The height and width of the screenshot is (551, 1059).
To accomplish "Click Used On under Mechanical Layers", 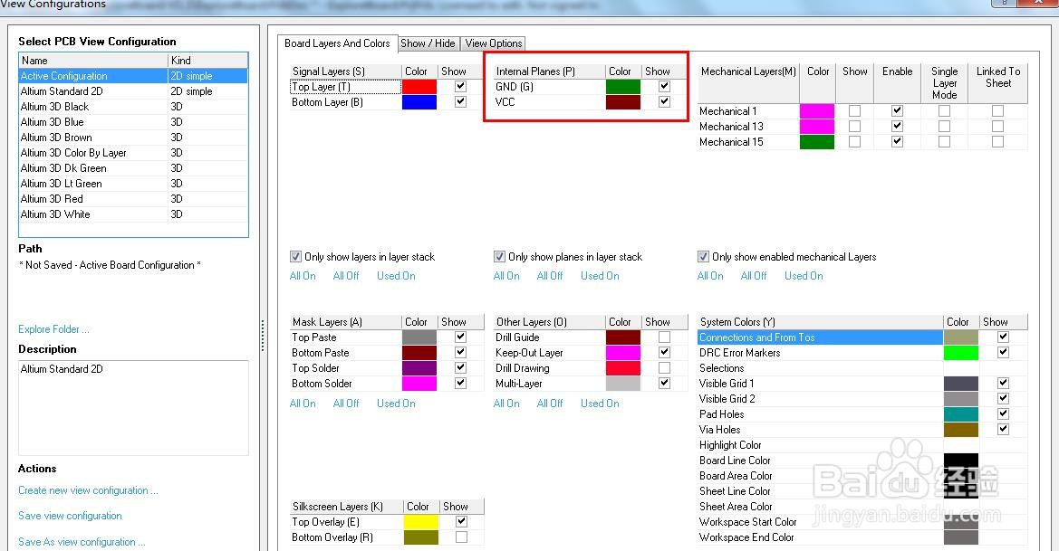I will click(x=804, y=276).
